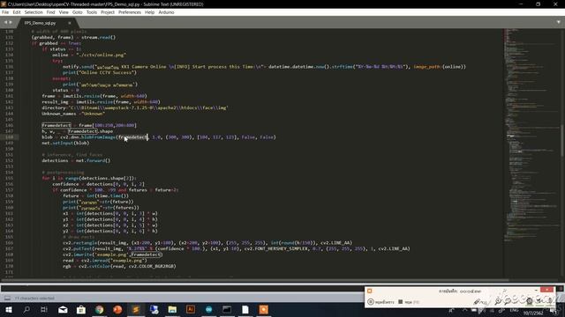
Task: Click the editor vertical scrollbar
Action: 562,140
